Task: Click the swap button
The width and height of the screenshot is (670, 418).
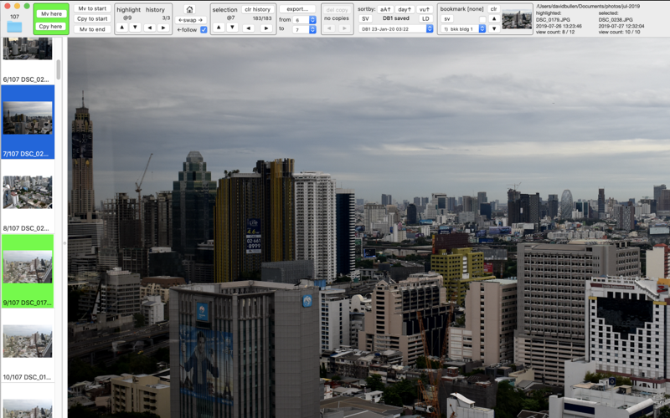Action: (191, 20)
